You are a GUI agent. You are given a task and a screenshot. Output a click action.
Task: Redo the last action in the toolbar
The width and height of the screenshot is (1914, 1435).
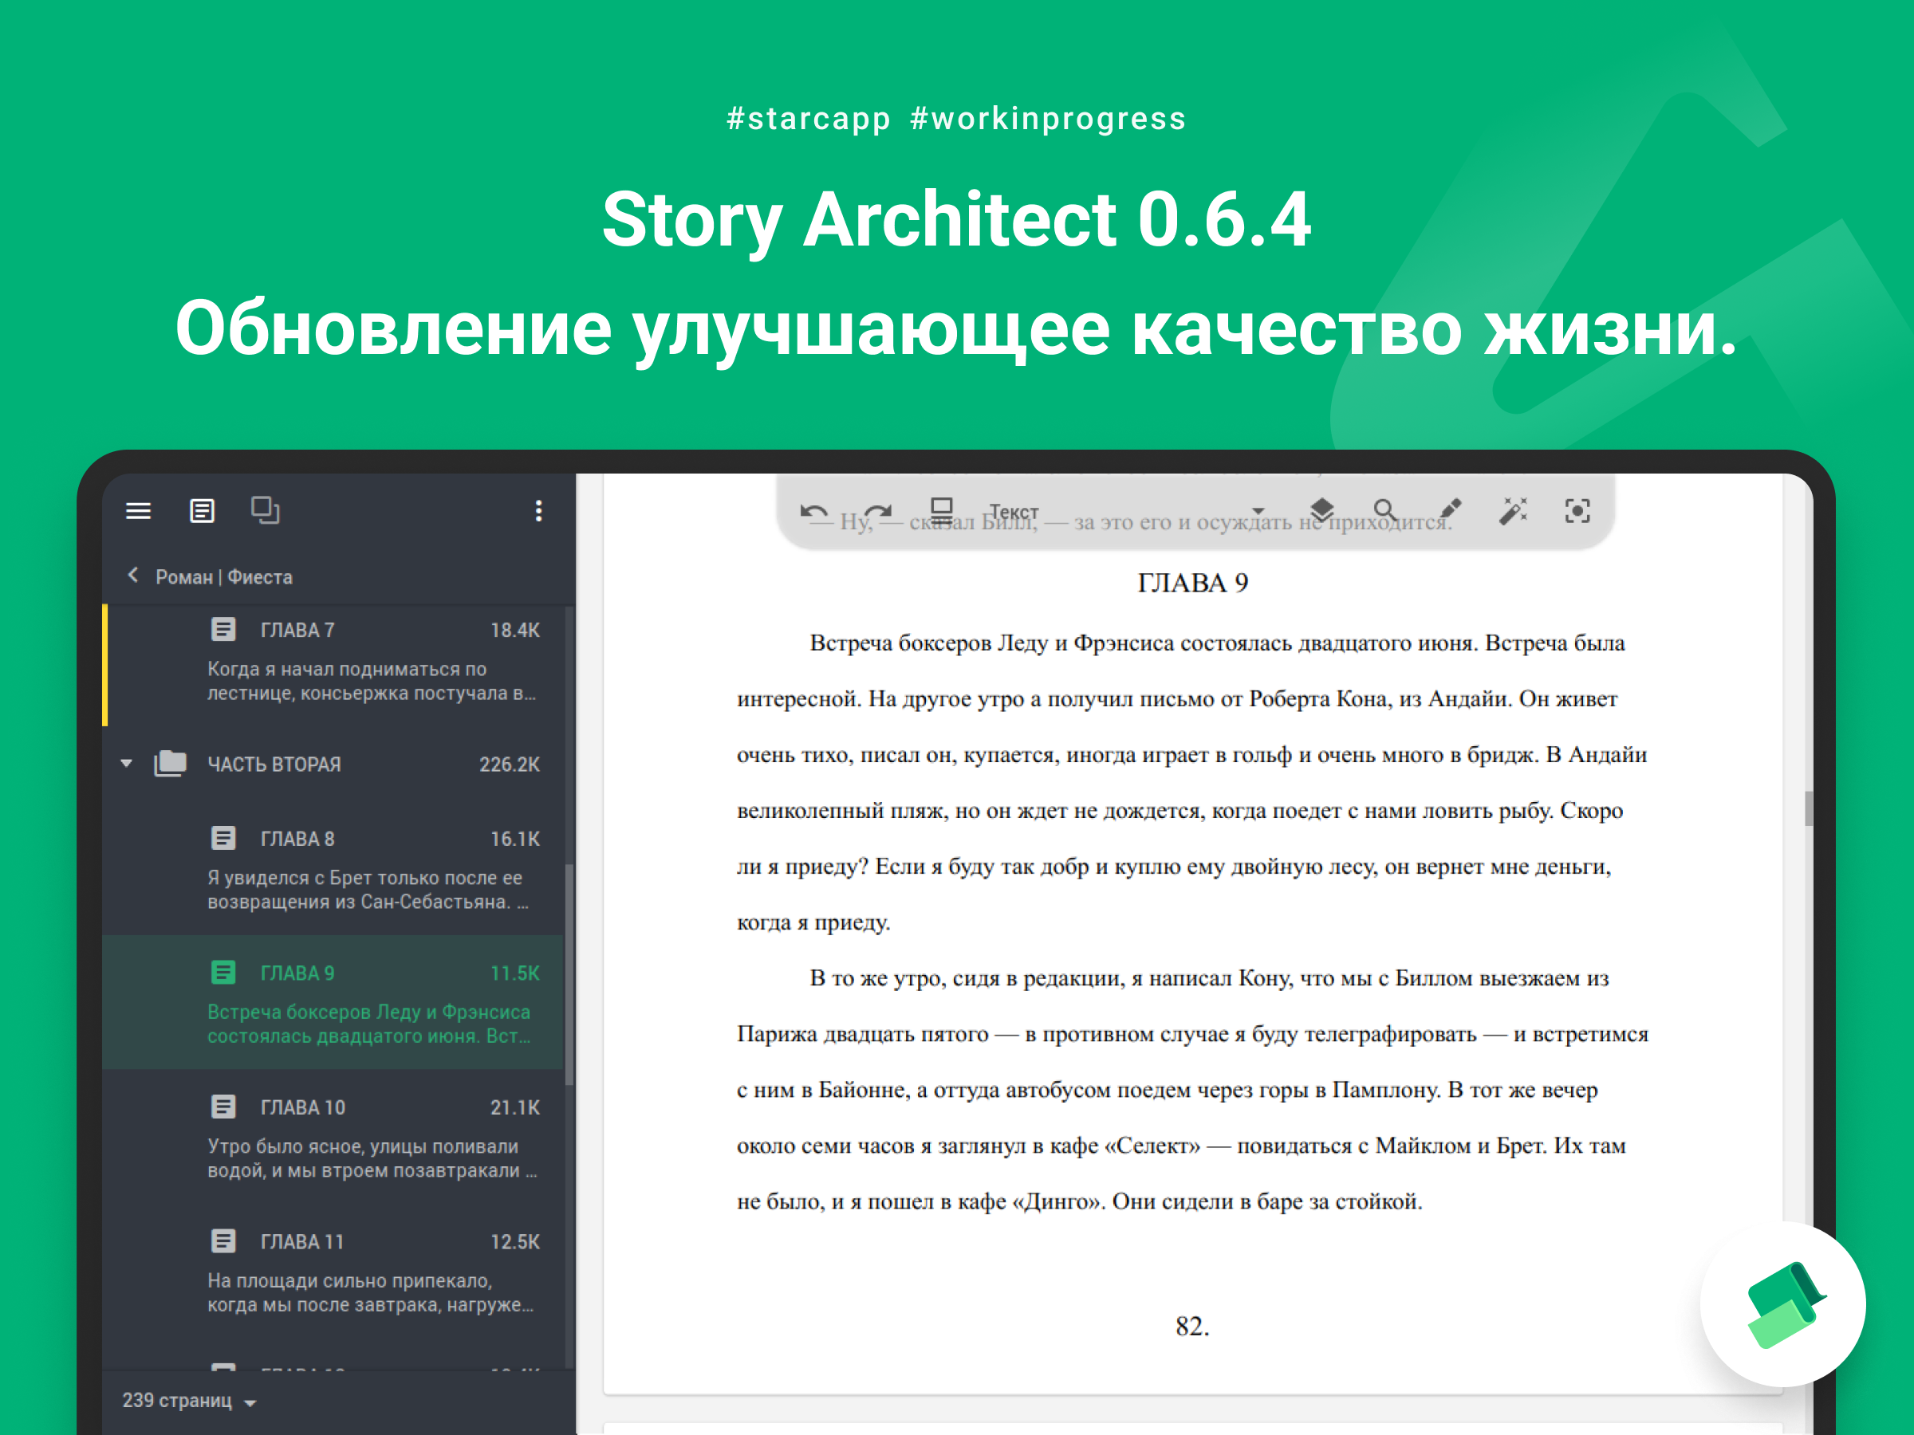[x=878, y=511]
